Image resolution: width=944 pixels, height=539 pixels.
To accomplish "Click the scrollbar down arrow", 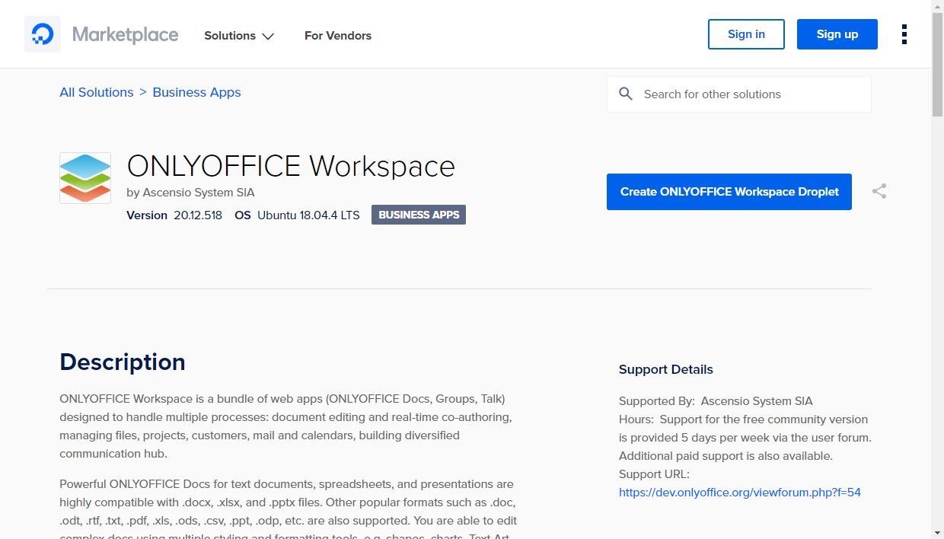I will click(x=937, y=532).
